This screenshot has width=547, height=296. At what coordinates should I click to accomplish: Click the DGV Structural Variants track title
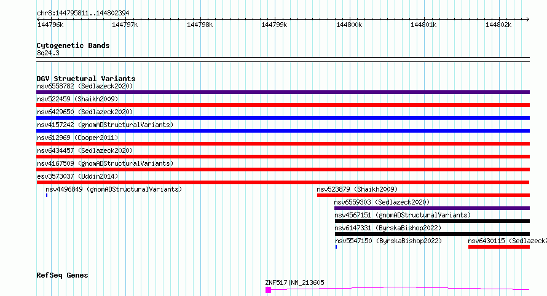pos(86,79)
